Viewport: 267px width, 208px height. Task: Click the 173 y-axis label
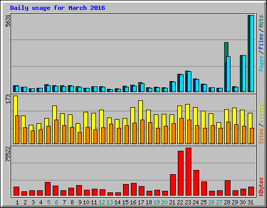point(8,99)
